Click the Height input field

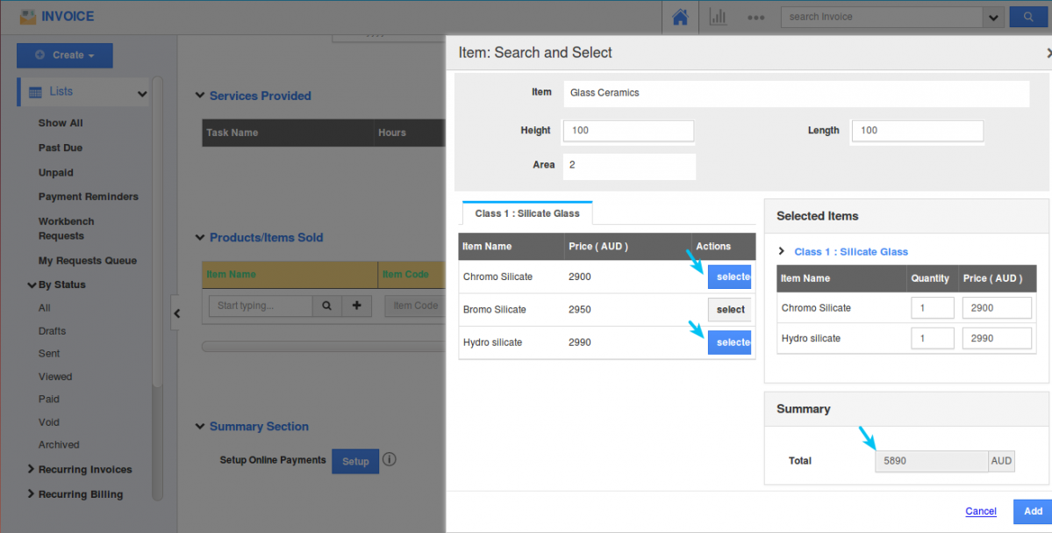click(x=628, y=131)
